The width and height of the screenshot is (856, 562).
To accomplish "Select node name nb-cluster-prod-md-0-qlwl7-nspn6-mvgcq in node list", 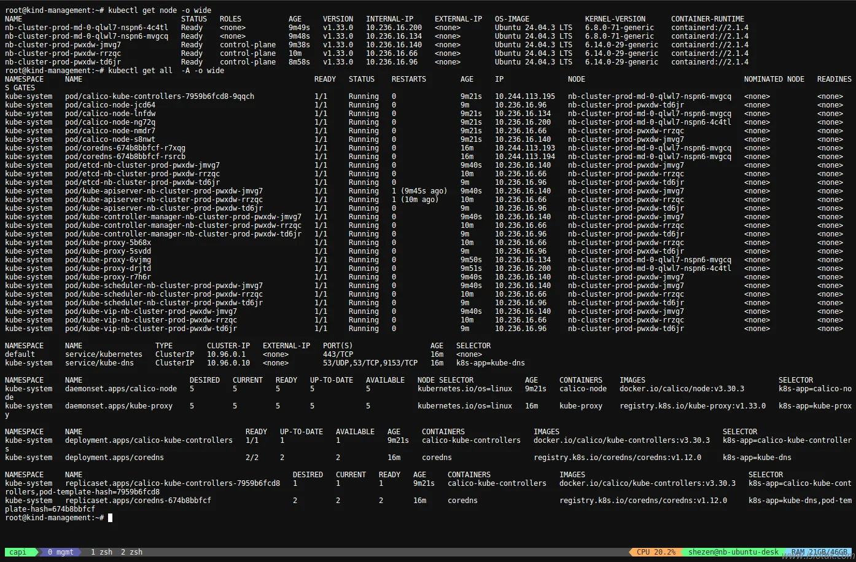I will [x=87, y=36].
